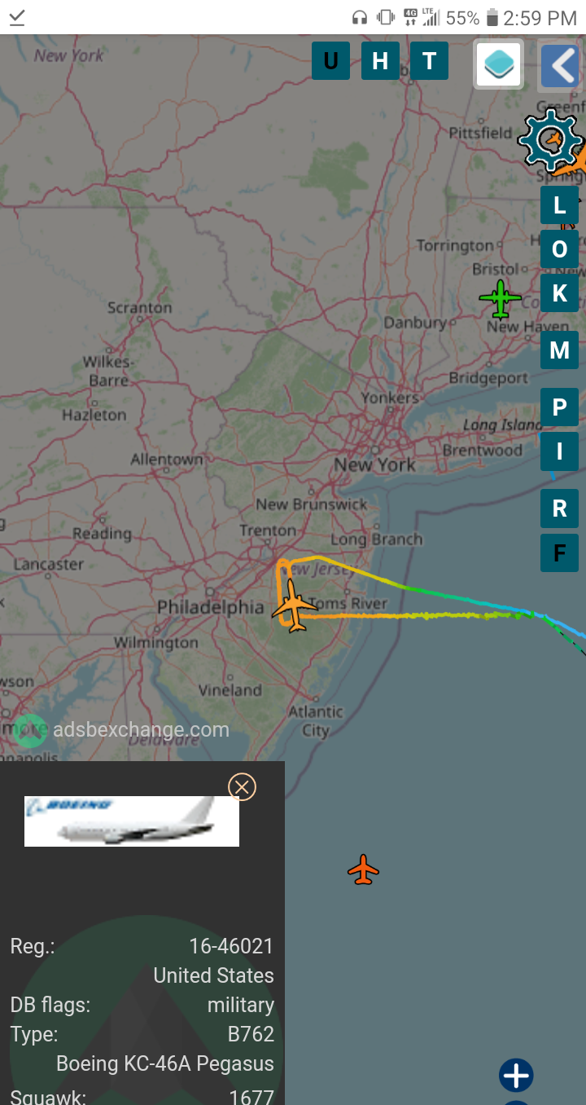Toggle the L option button

pos(559,205)
